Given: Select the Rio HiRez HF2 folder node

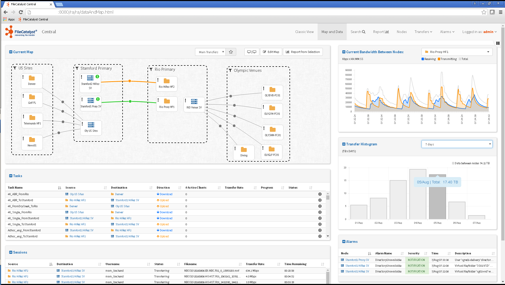Looking at the screenshot, I should (x=167, y=84).
